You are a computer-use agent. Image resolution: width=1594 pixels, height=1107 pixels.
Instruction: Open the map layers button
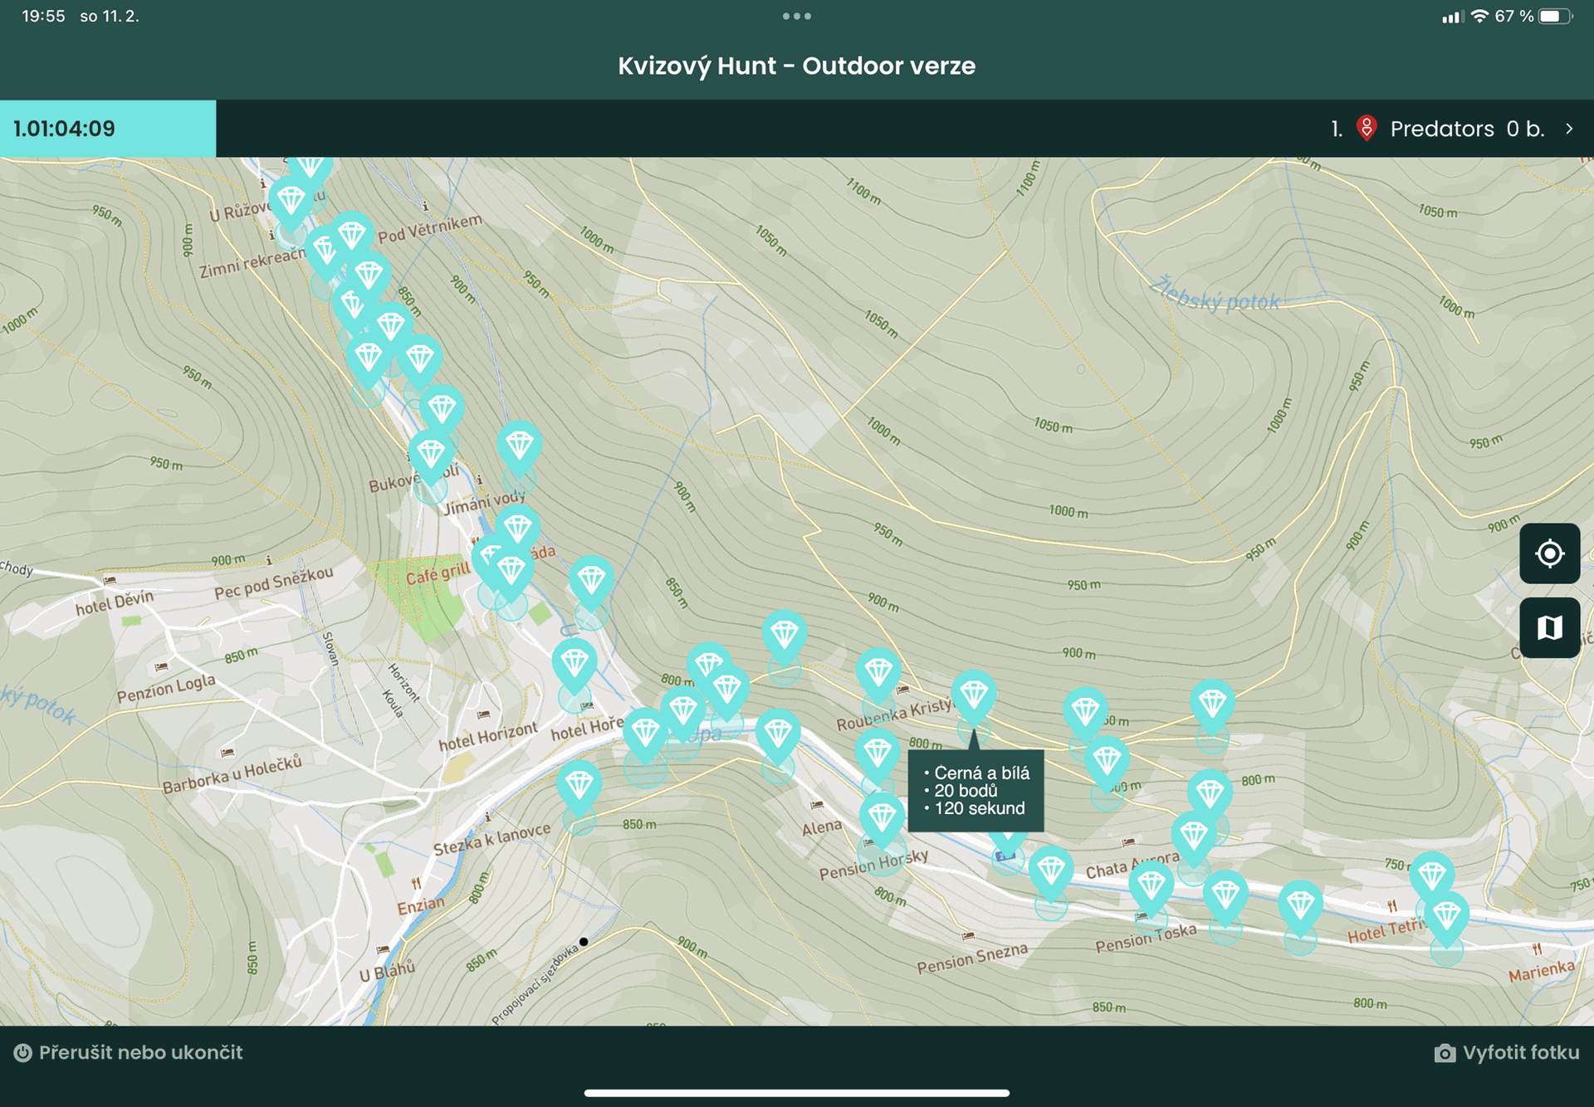point(1549,627)
